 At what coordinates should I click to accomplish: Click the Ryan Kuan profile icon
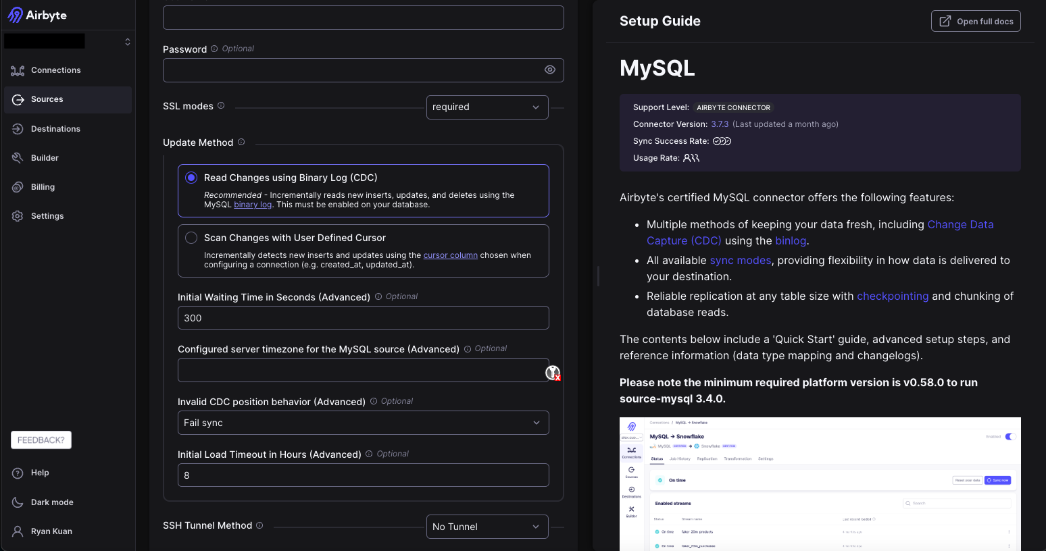[16, 531]
